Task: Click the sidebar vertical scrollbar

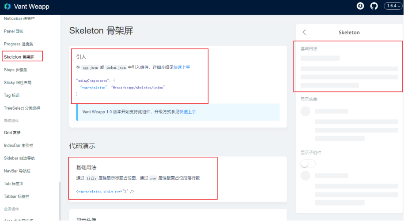Action: pyautogui.click(x=60, y=200)
